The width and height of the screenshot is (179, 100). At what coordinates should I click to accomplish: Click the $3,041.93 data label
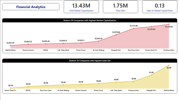click(98, 39)
